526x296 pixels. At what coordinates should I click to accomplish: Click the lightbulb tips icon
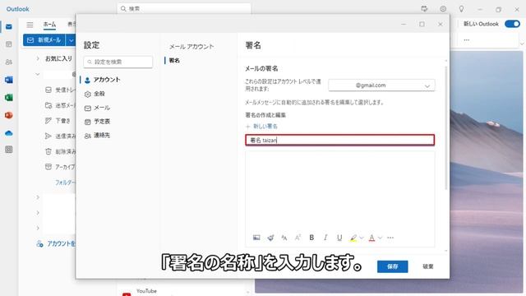tap(461, 9)
